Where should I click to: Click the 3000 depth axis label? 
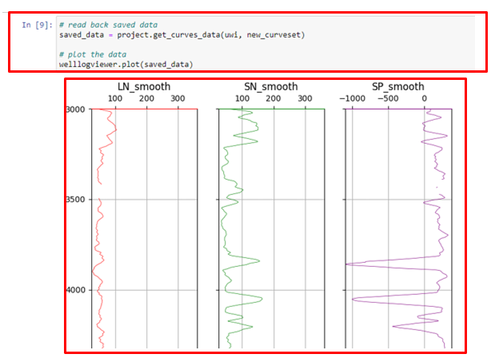[x=76, y=109]
